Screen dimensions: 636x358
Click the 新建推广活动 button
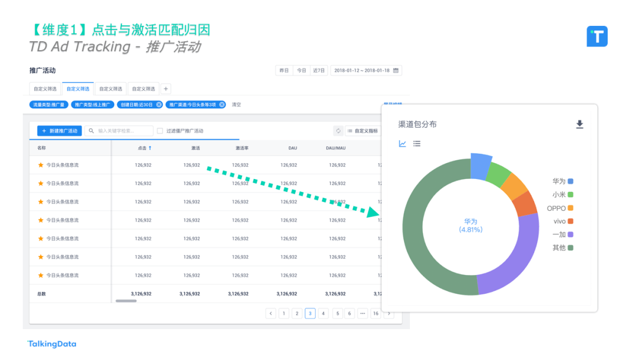58,131
